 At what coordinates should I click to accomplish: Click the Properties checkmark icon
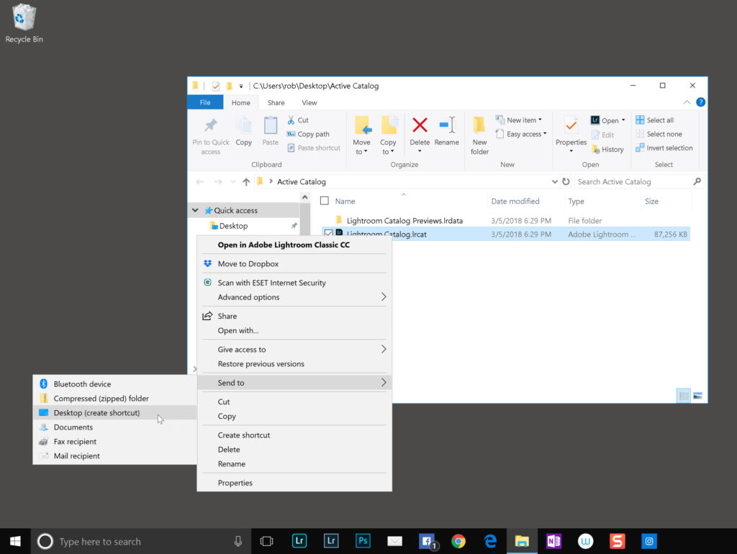click(x=571, y=125)
